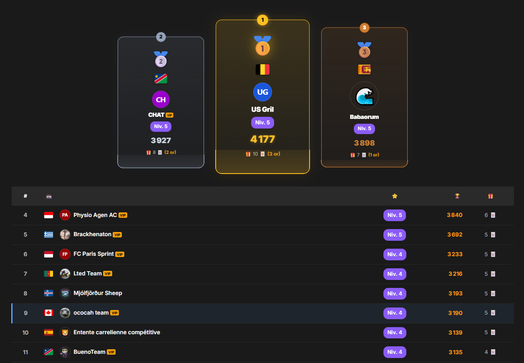Click the gift icon in the table header
The height and width of the screenshot is (363, 524).
(490, 196)
